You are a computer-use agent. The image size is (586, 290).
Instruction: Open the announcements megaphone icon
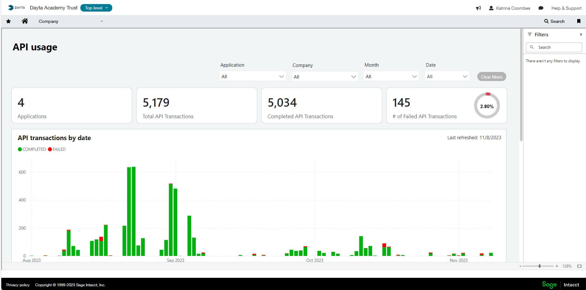point(478,8)
